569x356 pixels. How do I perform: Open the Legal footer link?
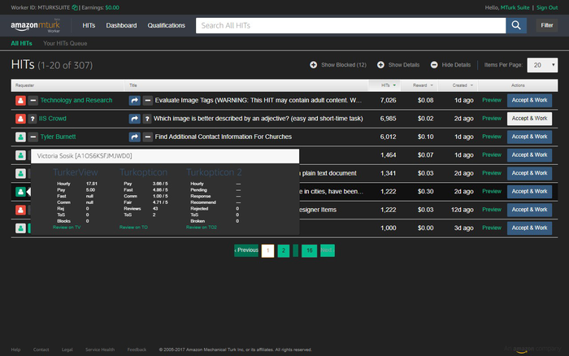point(67,349)
